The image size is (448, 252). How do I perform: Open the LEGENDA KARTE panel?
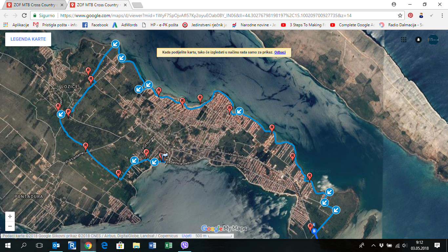point(28,39)
